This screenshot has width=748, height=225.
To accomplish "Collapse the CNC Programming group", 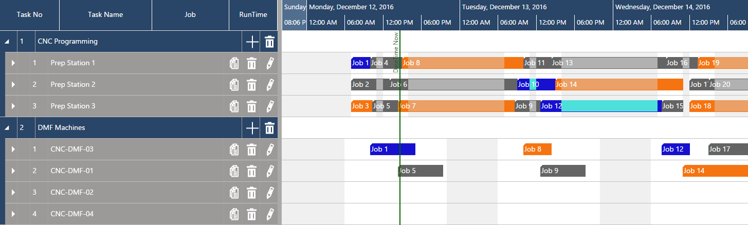I will click(x=7, y=42).
